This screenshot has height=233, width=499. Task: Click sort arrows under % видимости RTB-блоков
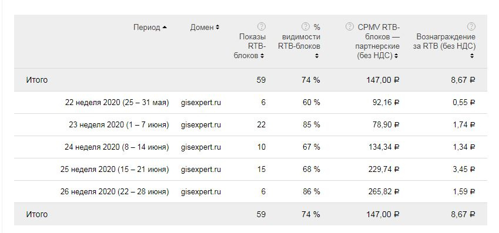click(317, 56)
